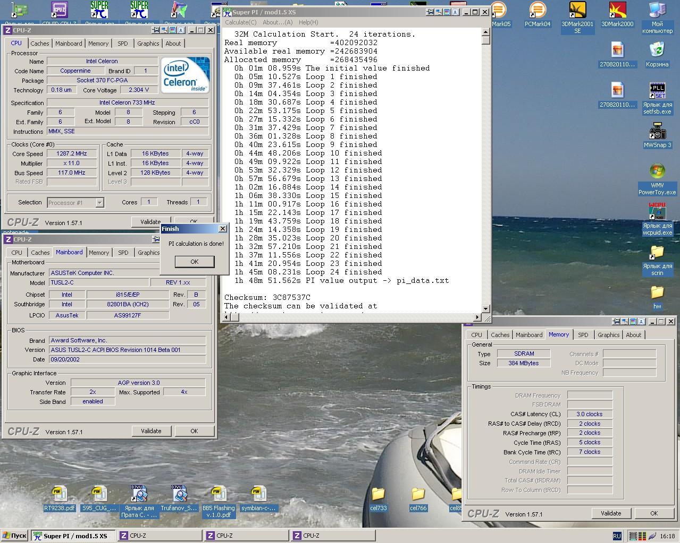Open Help(H) menu in Super PI
This screenshot has height=543, width=680.
coord(308,22)
